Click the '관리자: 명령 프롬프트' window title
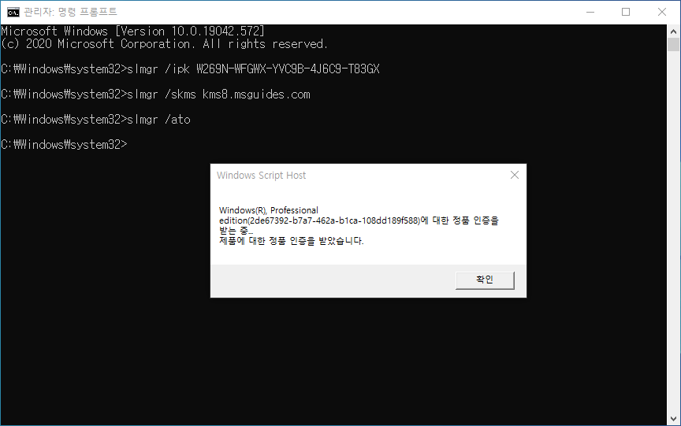 point(70,12)
